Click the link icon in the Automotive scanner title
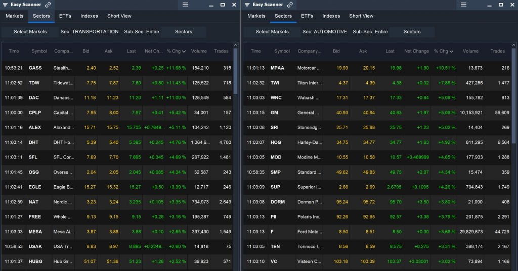Image resolution: width=518 pixels, height=271 pixels. (x=290, y=5)
